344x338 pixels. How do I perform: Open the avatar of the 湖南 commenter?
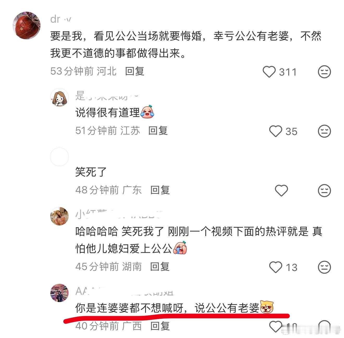point(59,216)
